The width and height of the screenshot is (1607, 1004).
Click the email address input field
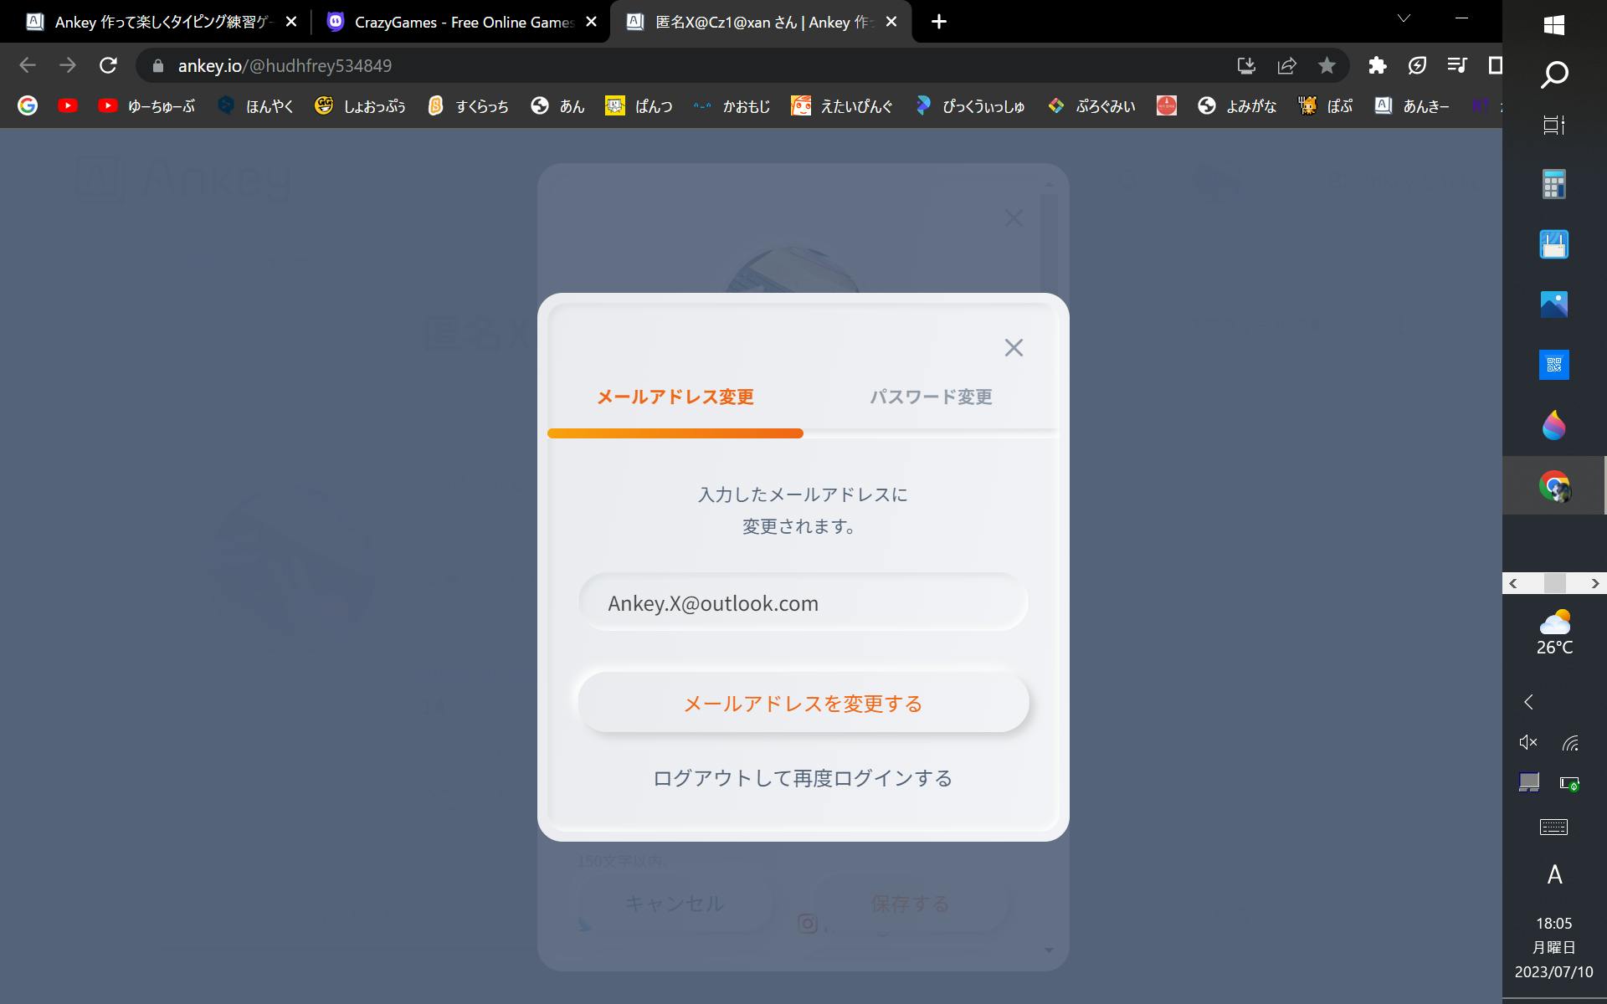click(803, 603)
